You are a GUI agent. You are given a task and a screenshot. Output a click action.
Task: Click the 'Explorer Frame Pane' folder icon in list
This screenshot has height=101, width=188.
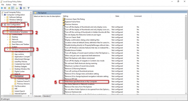point(64,22)
